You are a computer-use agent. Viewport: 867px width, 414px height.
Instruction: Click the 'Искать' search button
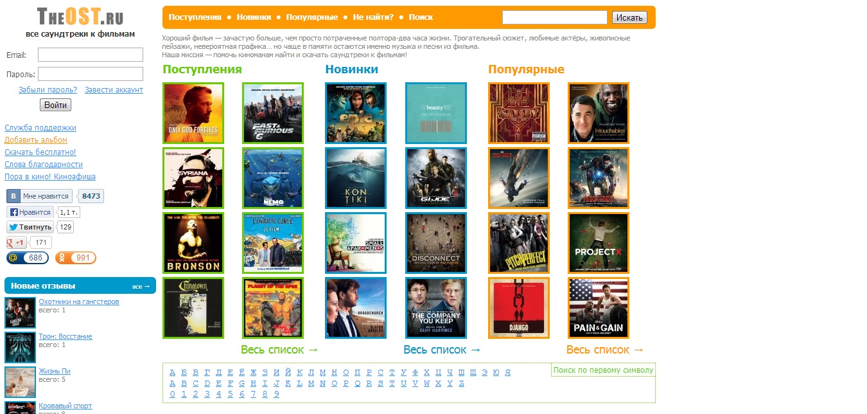[x=629, y=17]
